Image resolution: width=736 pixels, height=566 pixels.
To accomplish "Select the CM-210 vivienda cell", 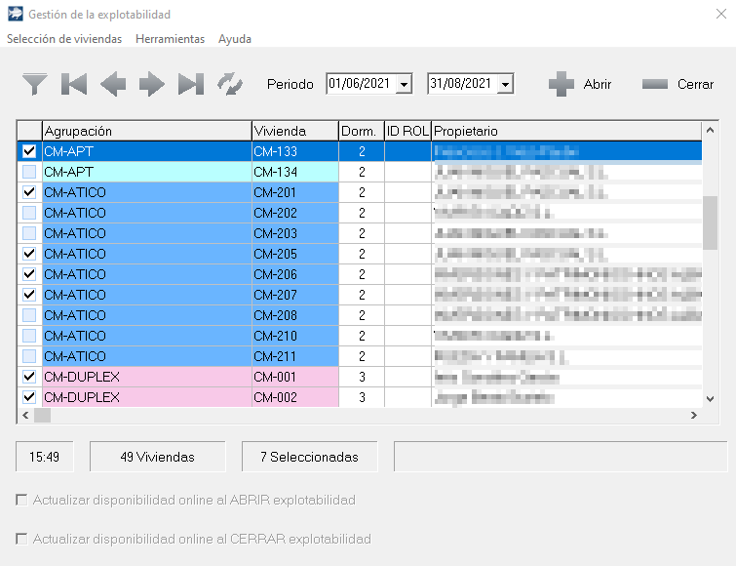I will (295, 336).
